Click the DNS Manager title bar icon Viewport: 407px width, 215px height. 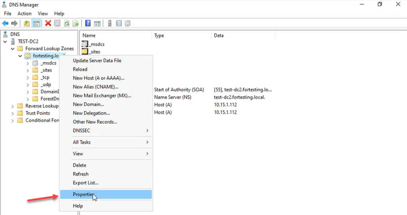coord(4,5)
